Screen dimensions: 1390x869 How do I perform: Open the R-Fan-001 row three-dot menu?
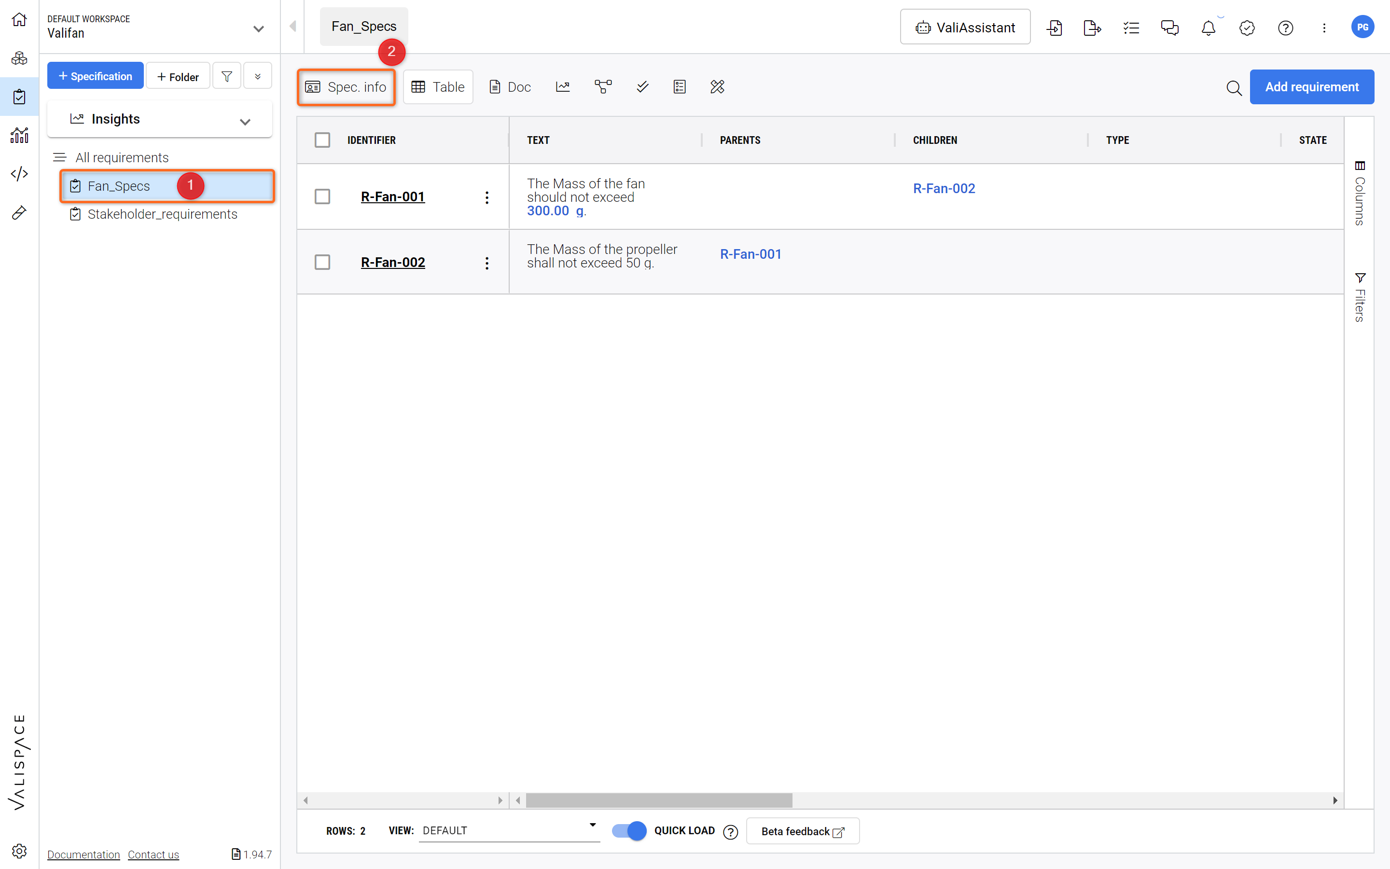(487, 197)
